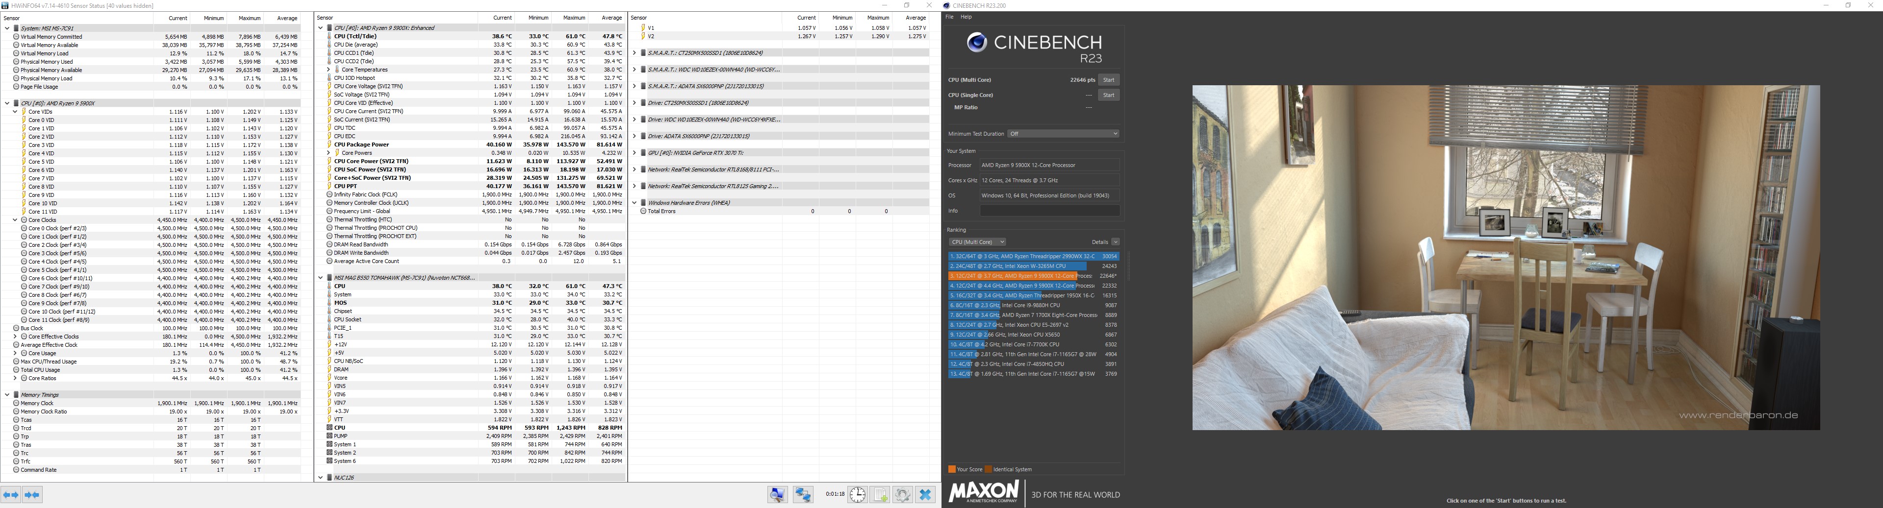Open the Details dropdown in Ranking
The width and height of the screenshot is (1883, 508).
(x=1106, y=242)
